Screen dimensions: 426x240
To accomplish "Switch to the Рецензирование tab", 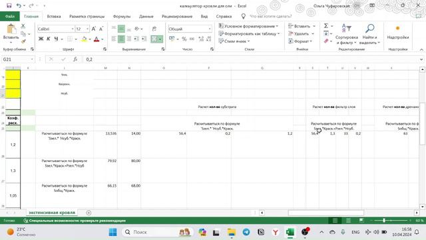I will [x=177, y=16].
